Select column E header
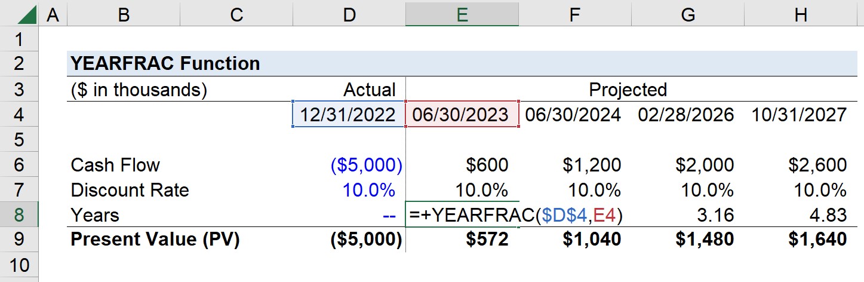The width and height of the screenshot is (864, 282). click(462, 14)
